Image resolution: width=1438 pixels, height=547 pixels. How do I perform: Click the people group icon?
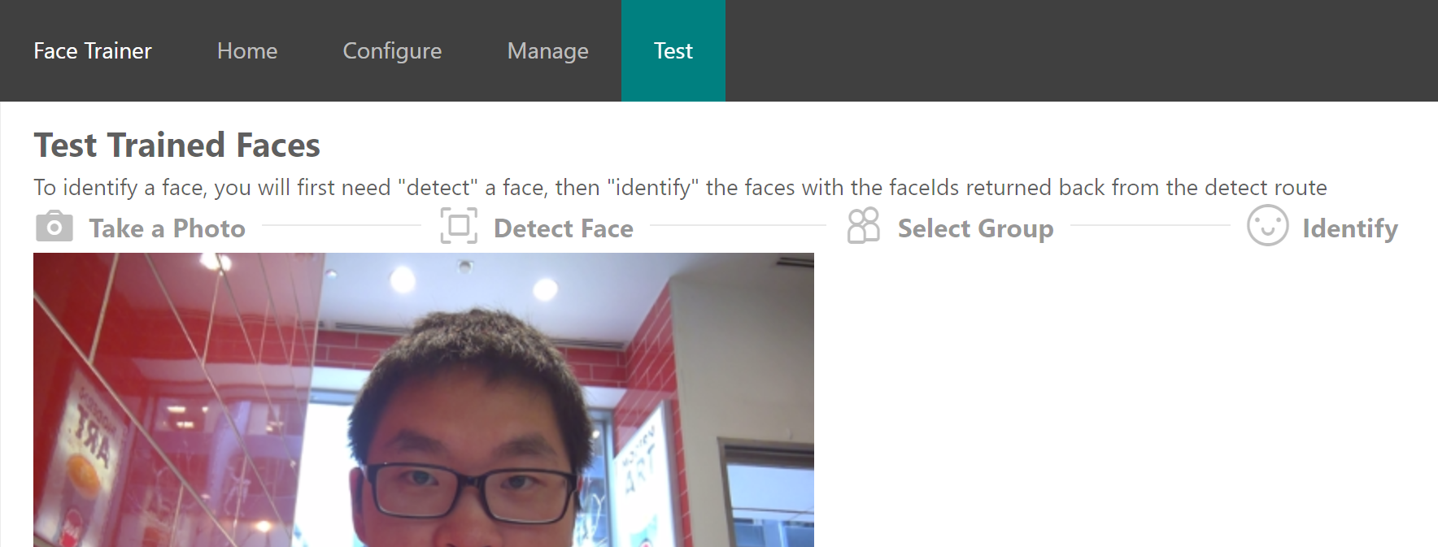pyautogui.click(x=864, y=226)
